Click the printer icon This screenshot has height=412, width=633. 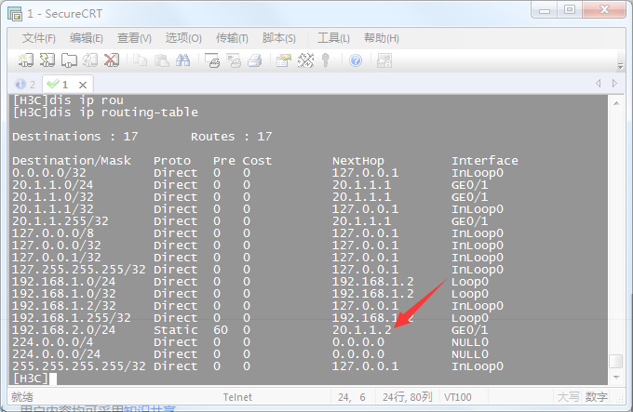click(255, 60)
